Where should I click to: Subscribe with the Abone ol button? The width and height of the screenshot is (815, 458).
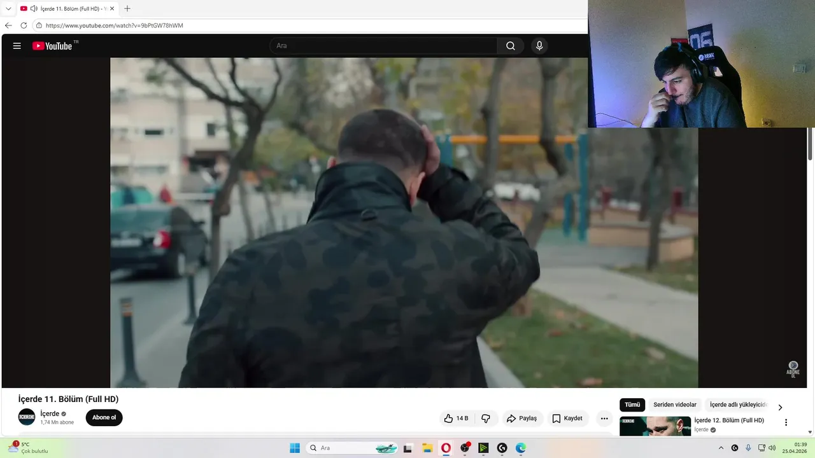(104, 418)
